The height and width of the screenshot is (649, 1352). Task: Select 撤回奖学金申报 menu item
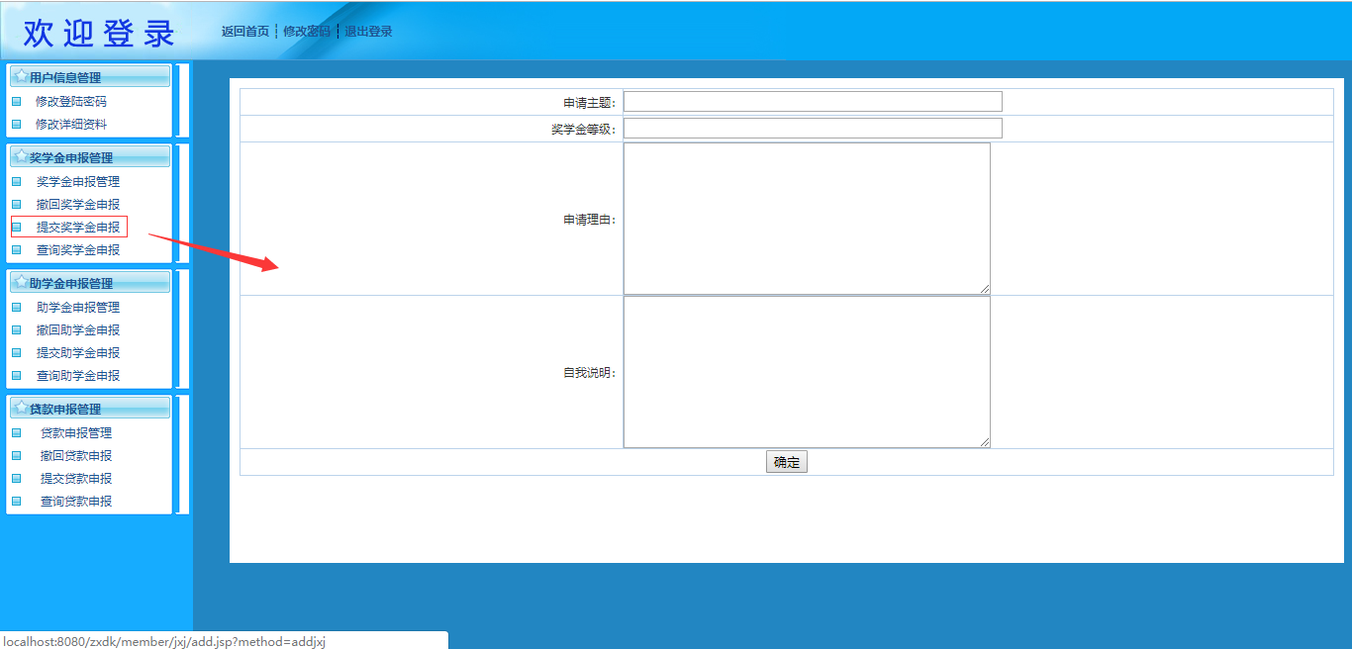pyautogui.click(x=78, y=205)
